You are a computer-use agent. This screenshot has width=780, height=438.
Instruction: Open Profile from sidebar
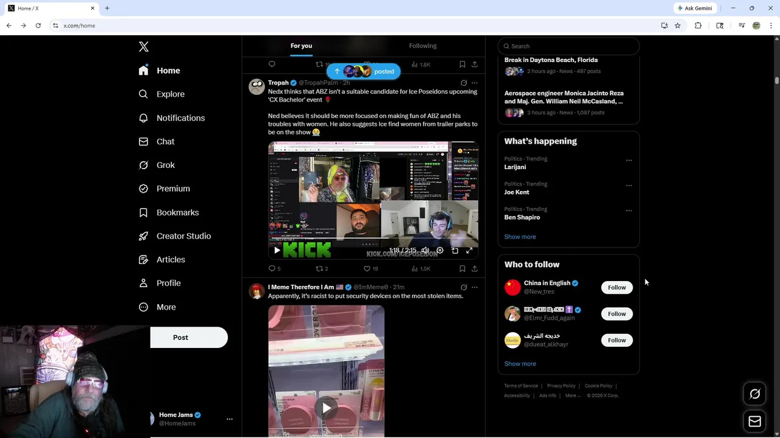(160, 283)
